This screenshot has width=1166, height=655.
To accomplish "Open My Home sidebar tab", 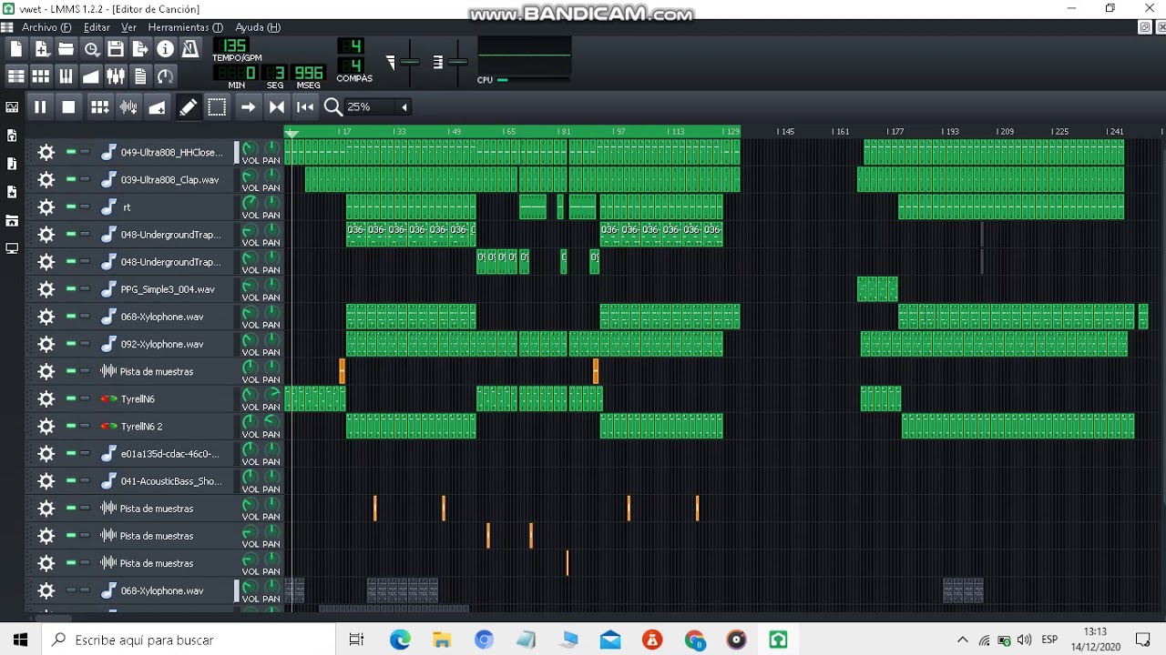I will coord(12,220).
